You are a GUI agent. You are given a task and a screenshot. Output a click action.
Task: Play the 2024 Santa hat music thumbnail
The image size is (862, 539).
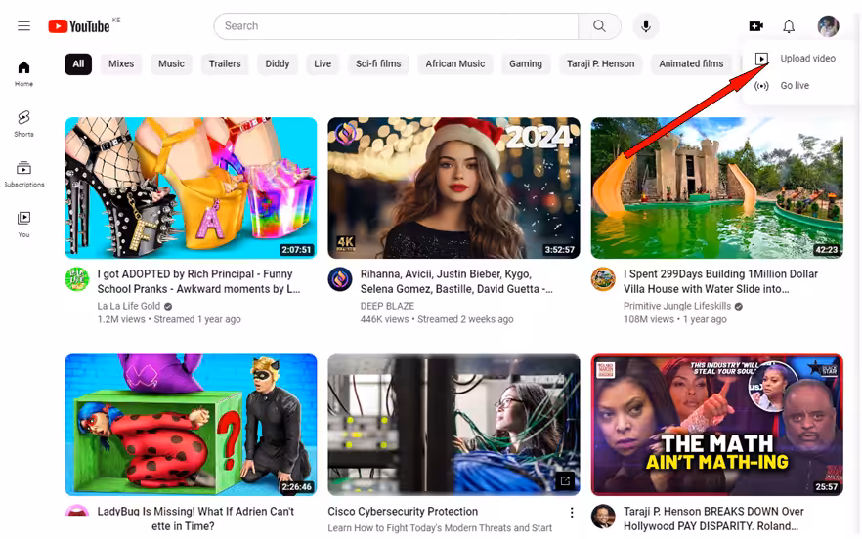tap(454, 187)
